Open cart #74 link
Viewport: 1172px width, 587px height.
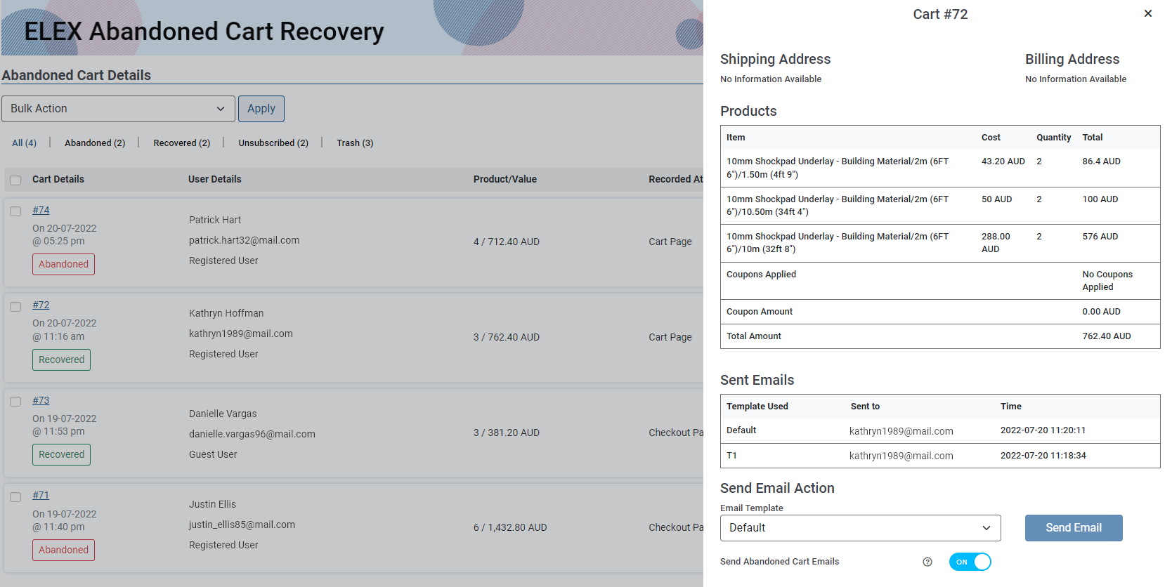pyautogui.click(x=41, y=210)
